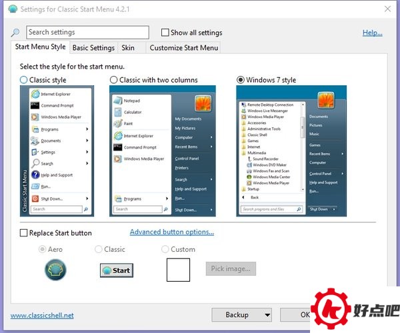
Task: Click the magnifier icon beside the search box
Action: [15, 33]
